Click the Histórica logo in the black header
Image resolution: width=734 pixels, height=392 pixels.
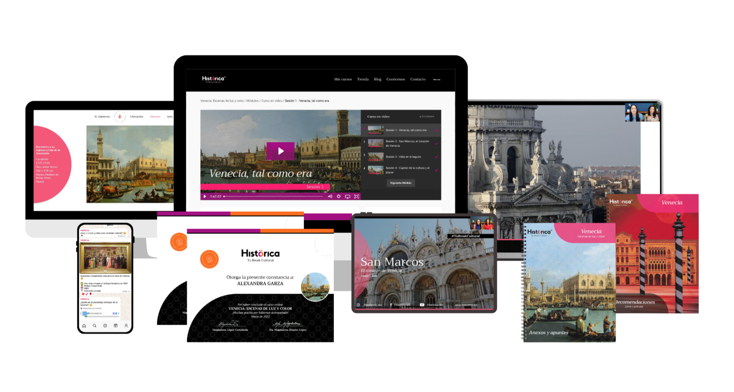(x=214, y=79)
